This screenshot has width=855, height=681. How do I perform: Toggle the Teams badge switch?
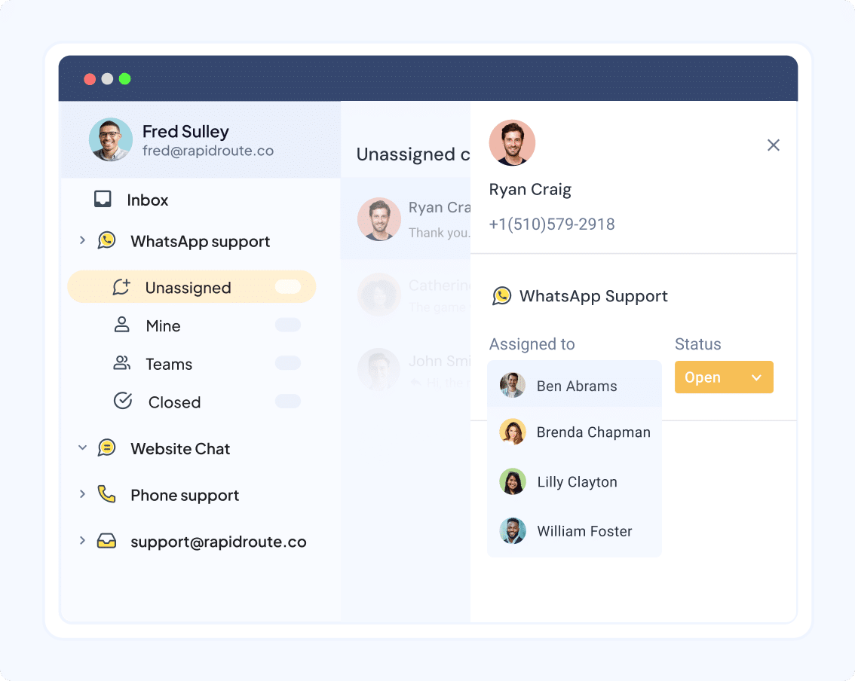point(287,362)
